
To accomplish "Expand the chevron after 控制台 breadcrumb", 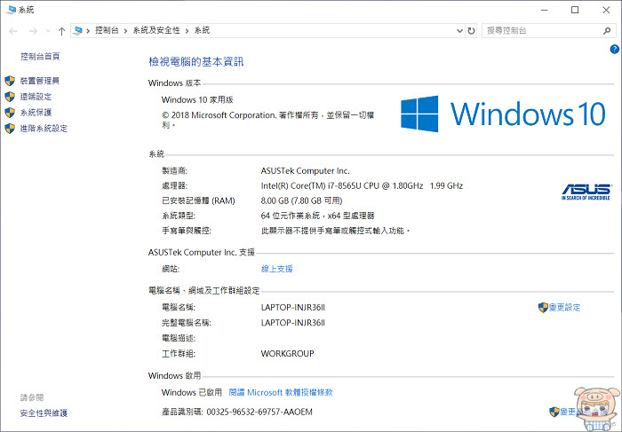I will (125, 31).
